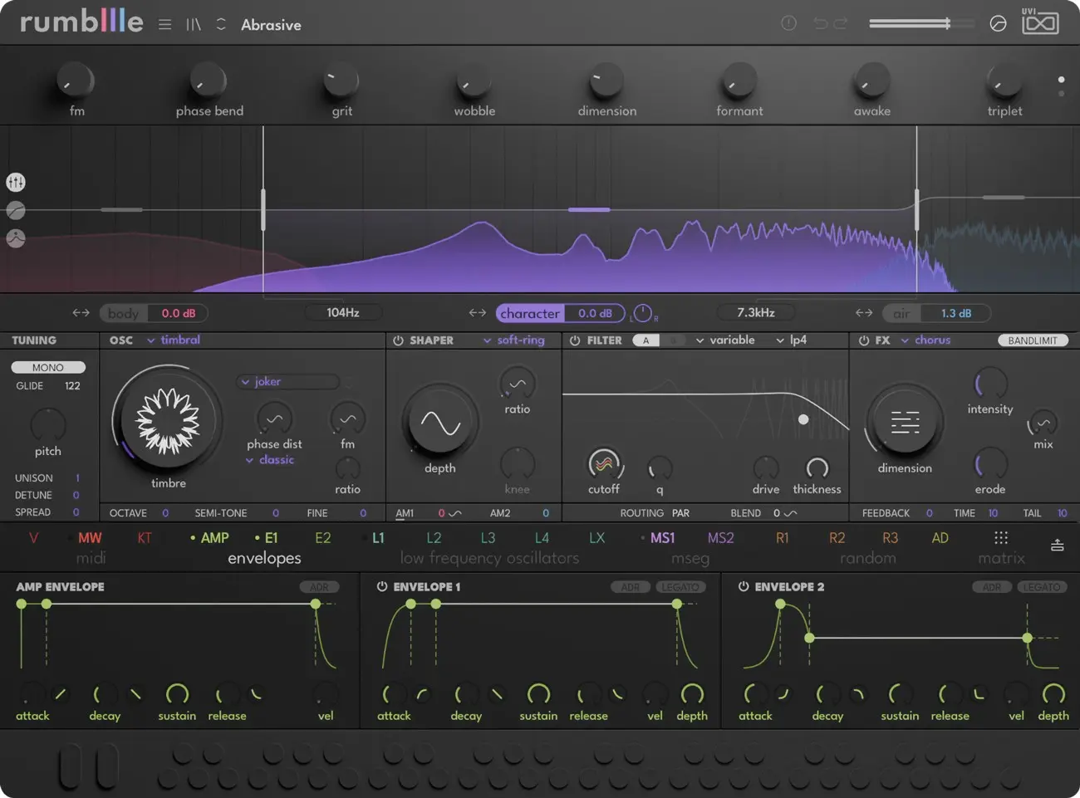Click the redo arrow

pyautogui.click(x=841, y=23)
